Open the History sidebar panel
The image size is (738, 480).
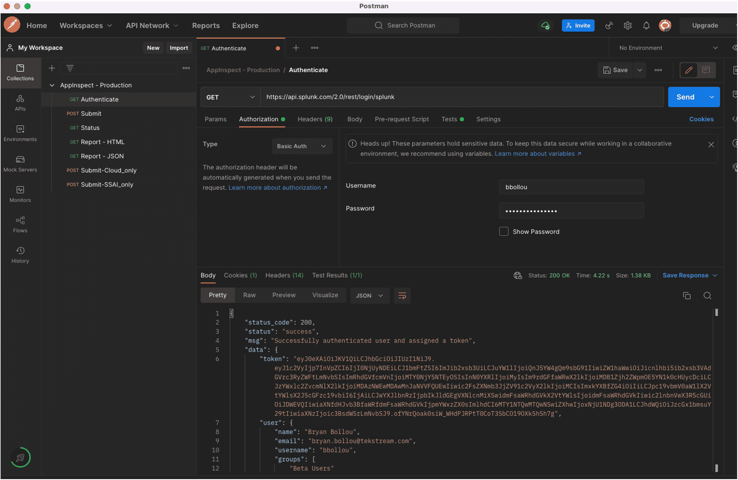coord(20,255)
